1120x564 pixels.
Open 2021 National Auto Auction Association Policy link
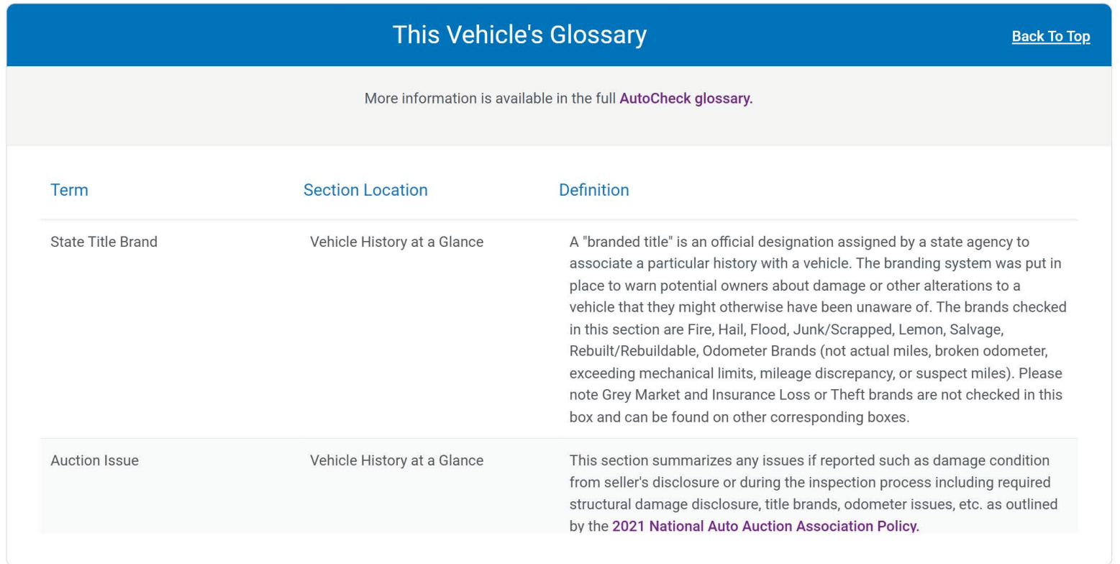765,526
